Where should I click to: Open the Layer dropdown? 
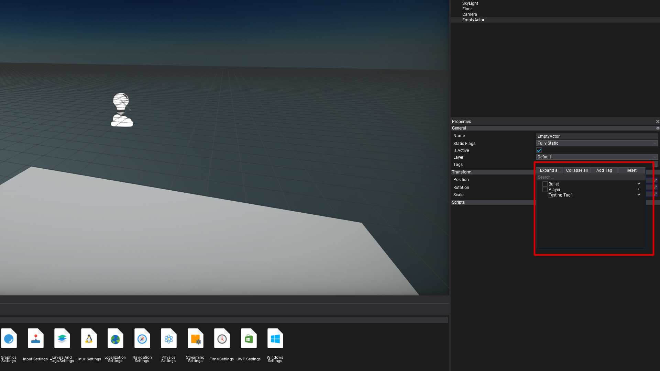click(597, 157)
